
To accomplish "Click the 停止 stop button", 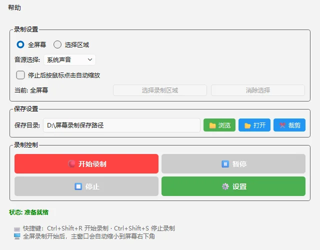I will pos(86,186).
